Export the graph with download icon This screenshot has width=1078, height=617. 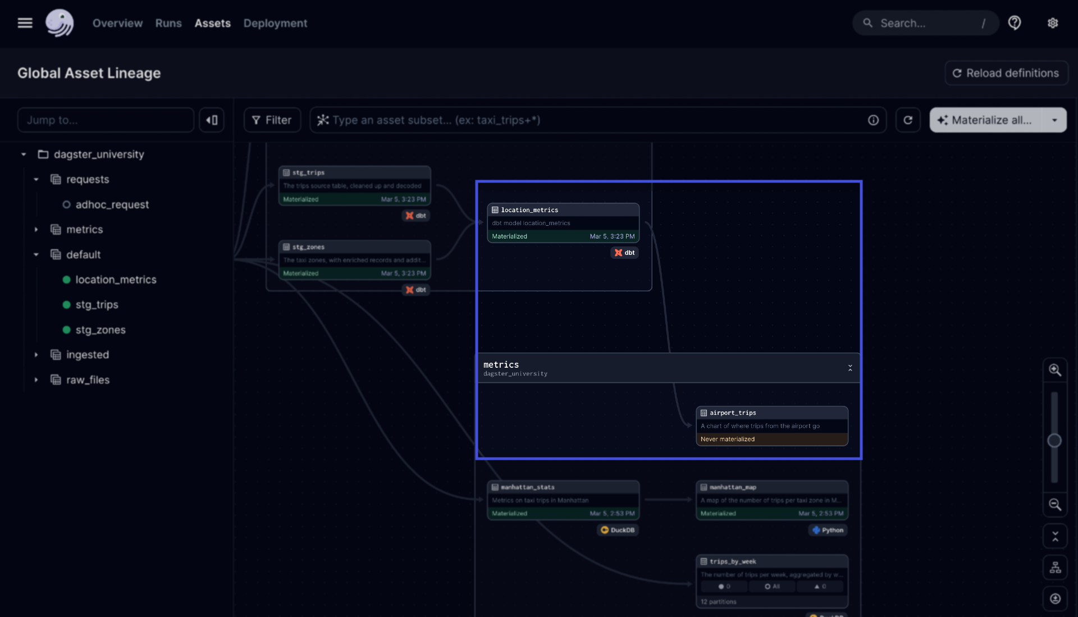click(x=1055, y=598)
